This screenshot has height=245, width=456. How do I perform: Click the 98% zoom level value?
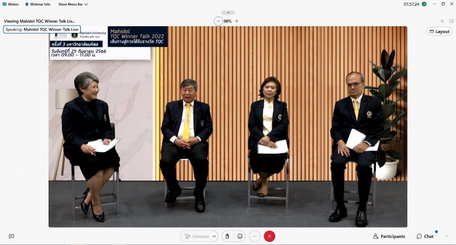(228, 21)
